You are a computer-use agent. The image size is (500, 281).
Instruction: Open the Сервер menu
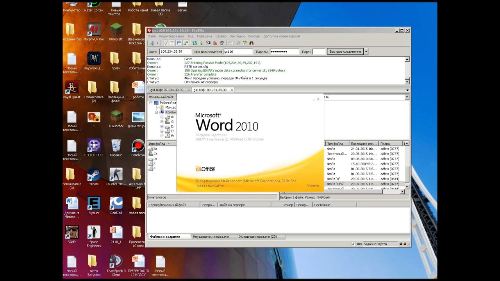[x=221, y=36]
